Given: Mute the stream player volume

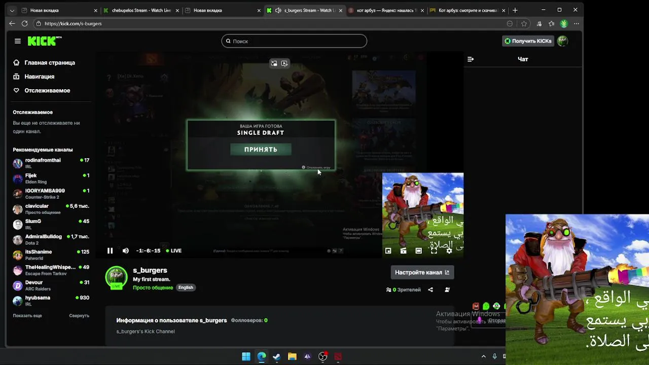Looking at the screenshot, I should pyautogui.click(x=125, y=250).
